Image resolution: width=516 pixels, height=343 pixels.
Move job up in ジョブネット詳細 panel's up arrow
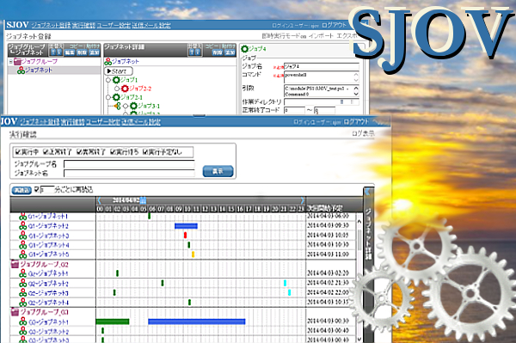[x=192, y=52]
